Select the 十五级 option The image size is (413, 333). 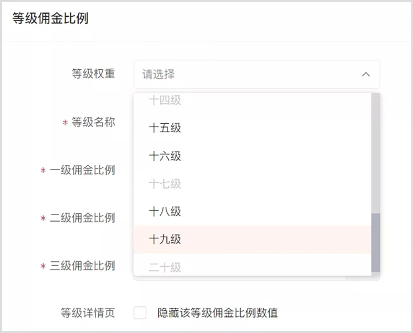252,128
